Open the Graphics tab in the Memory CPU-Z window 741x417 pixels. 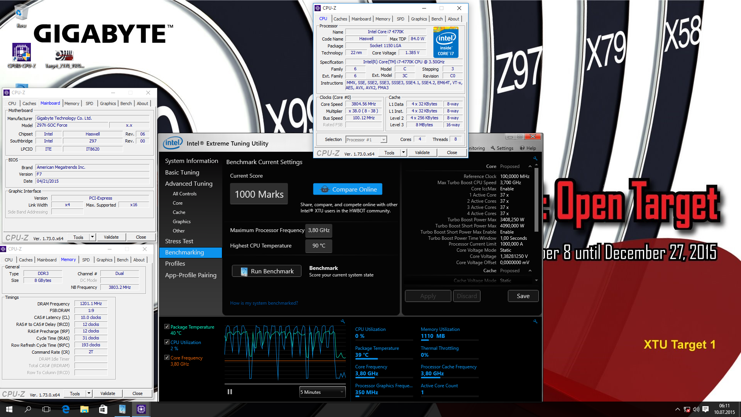coord(104,260)
